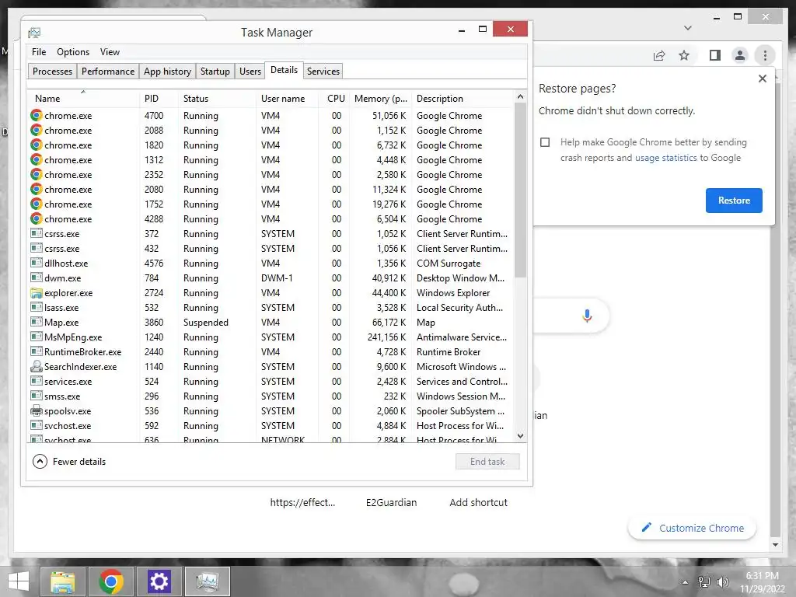Click the spoolsv.exe printer icon
Viewport: 796px width, 597px height.
[x=36, y=410]
